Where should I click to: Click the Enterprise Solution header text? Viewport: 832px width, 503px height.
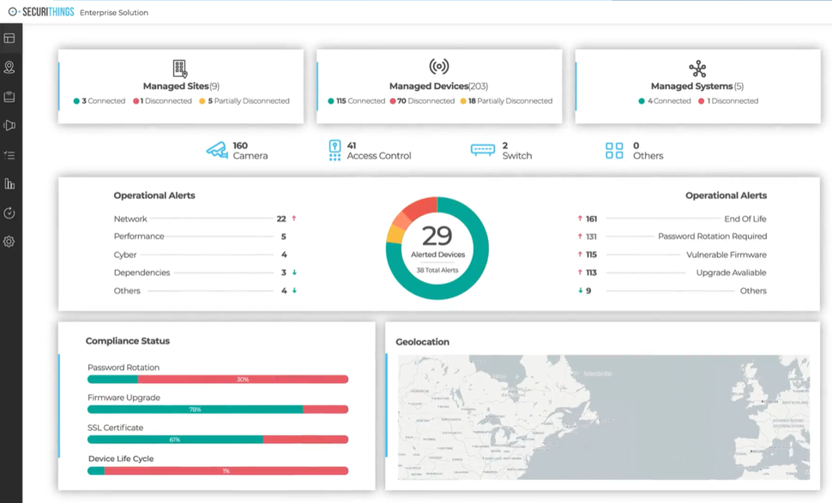(114, 12)
